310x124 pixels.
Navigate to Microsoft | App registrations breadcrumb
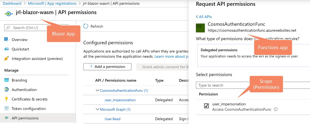52,3
